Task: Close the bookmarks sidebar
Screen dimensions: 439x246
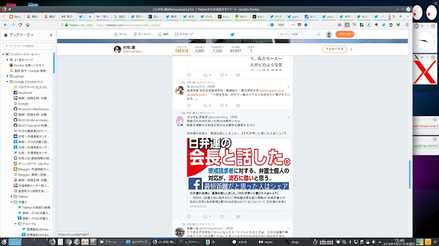Action: point(51,35)
